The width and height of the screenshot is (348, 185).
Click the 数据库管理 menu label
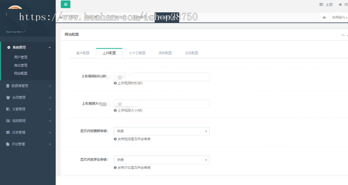point(20,86)
